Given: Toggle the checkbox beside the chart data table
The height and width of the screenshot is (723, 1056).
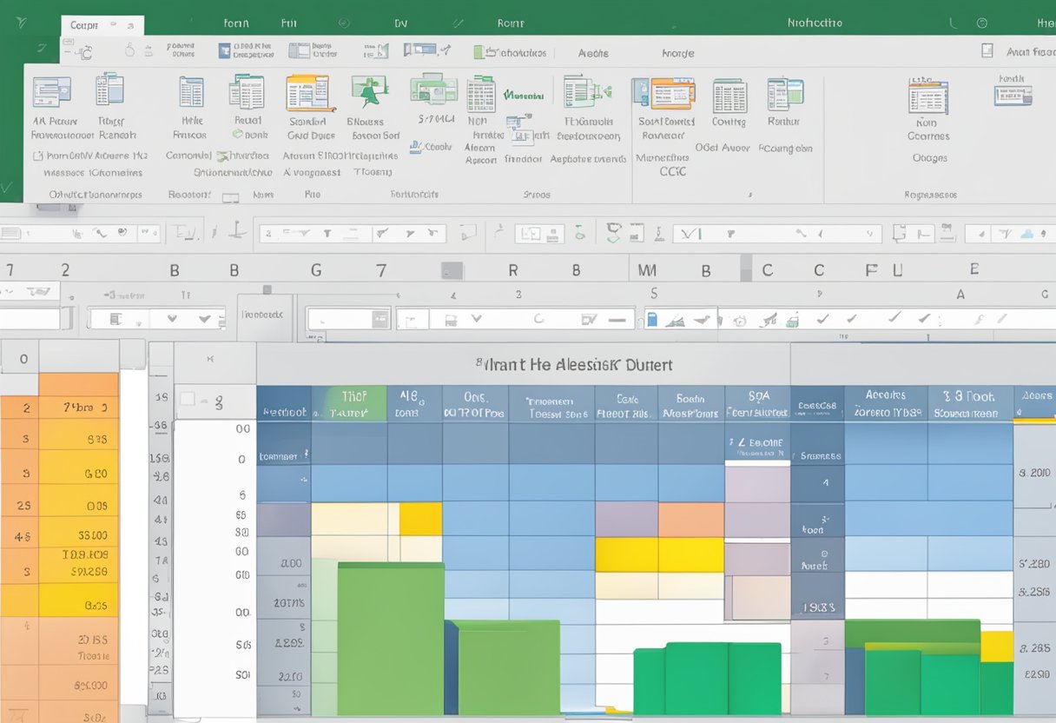Looking at the screenshot, I should [188, 398].
